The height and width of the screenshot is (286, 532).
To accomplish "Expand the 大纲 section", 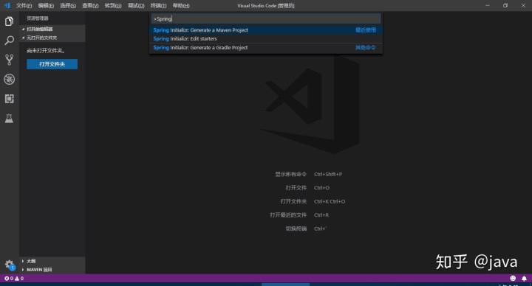I will 52,261.
